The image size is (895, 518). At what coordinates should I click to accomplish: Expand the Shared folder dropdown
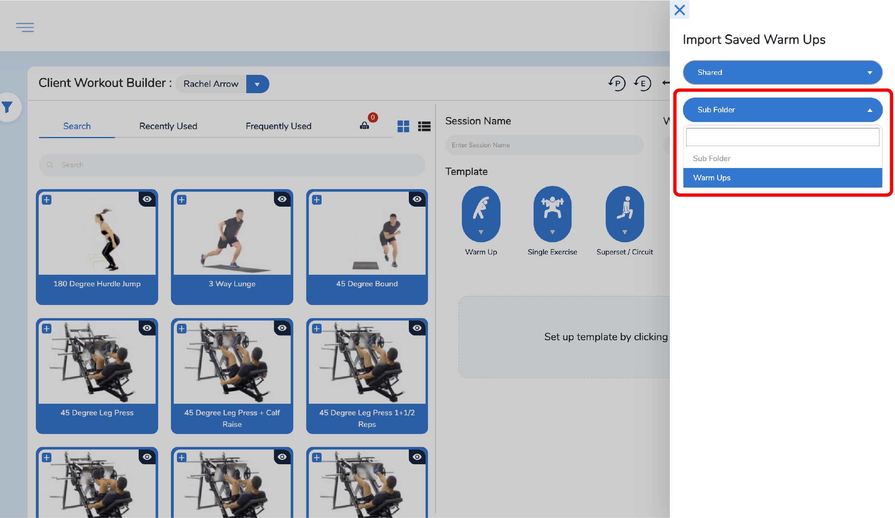pos(783,72)
